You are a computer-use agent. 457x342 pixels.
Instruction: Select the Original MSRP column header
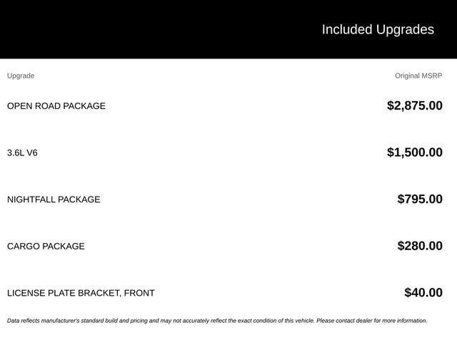click(x=418, y=76)
